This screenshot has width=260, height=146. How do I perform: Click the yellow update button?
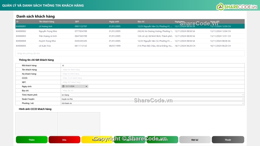97,140
